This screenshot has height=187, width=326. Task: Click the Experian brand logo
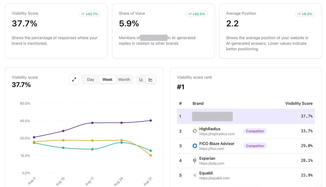[195, 161]
